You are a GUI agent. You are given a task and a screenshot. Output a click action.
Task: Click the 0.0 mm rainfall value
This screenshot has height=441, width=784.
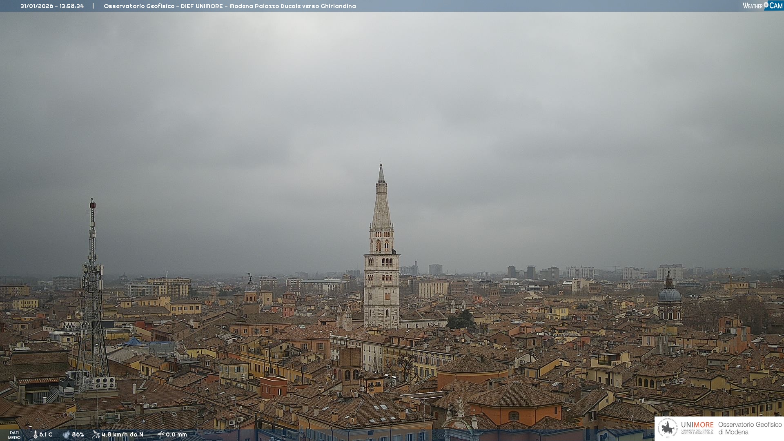176,434
